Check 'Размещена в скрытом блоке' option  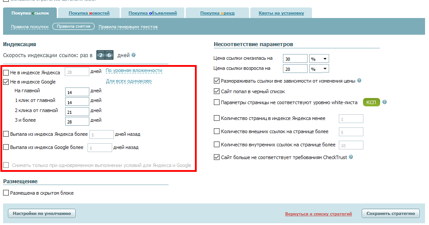click(6, 193)
